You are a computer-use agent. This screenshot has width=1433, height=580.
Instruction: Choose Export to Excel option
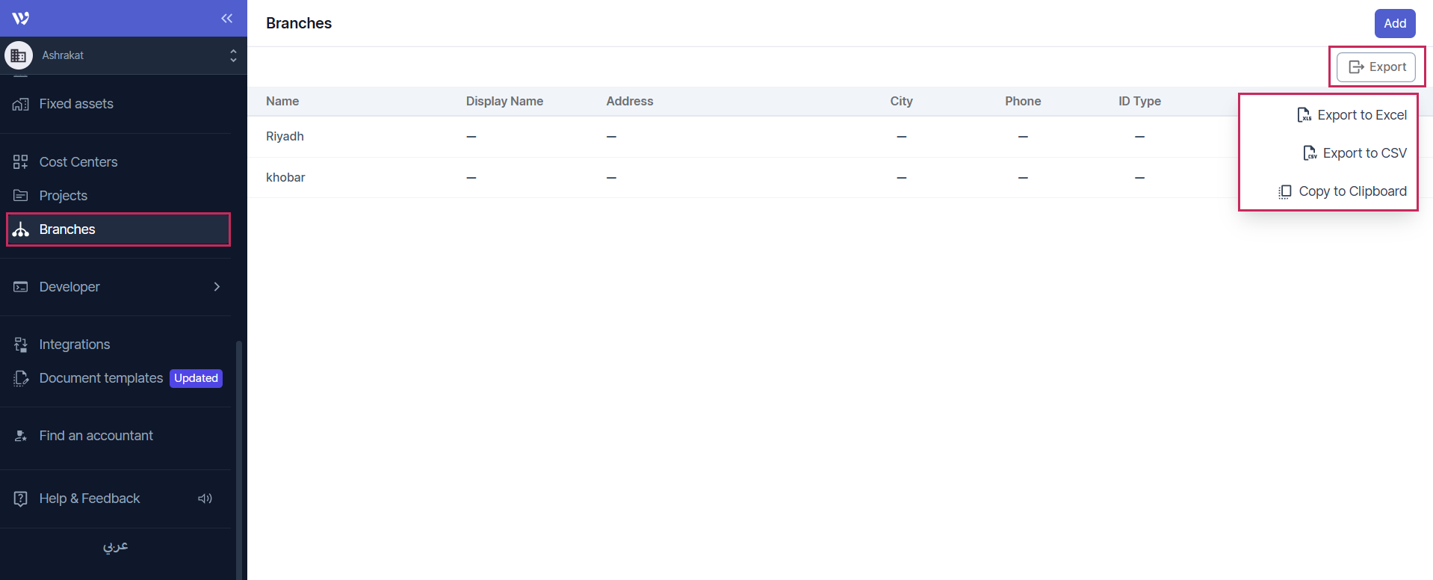(x=1352, y=115)
